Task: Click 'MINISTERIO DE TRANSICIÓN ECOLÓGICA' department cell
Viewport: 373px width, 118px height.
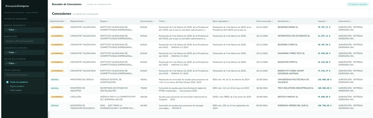Action: (x=82, y=107)
